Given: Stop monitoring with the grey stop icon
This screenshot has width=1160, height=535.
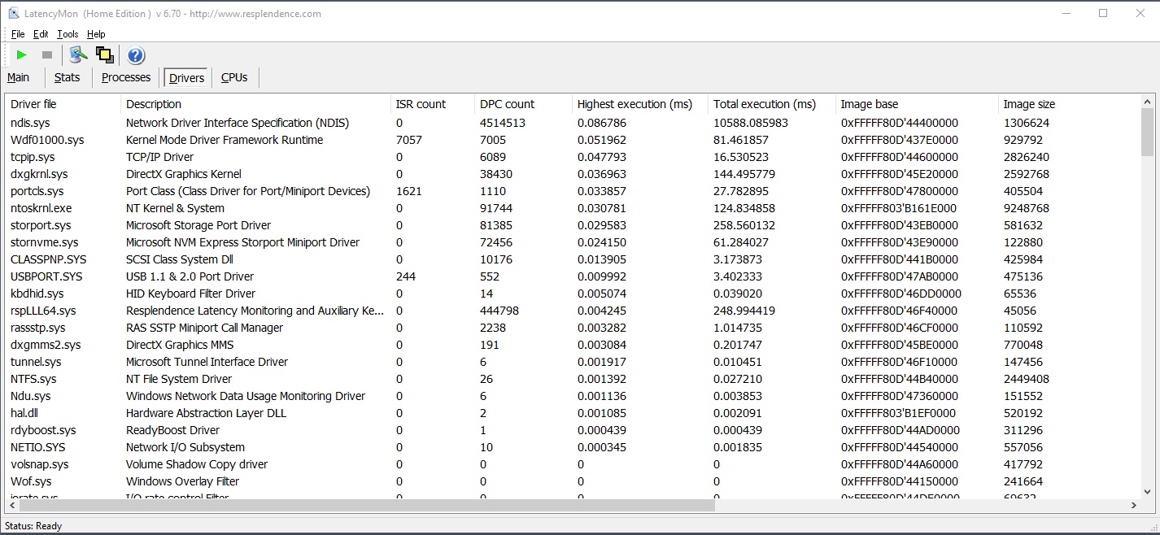Looking at the screenshot, I should click(47, 55).
